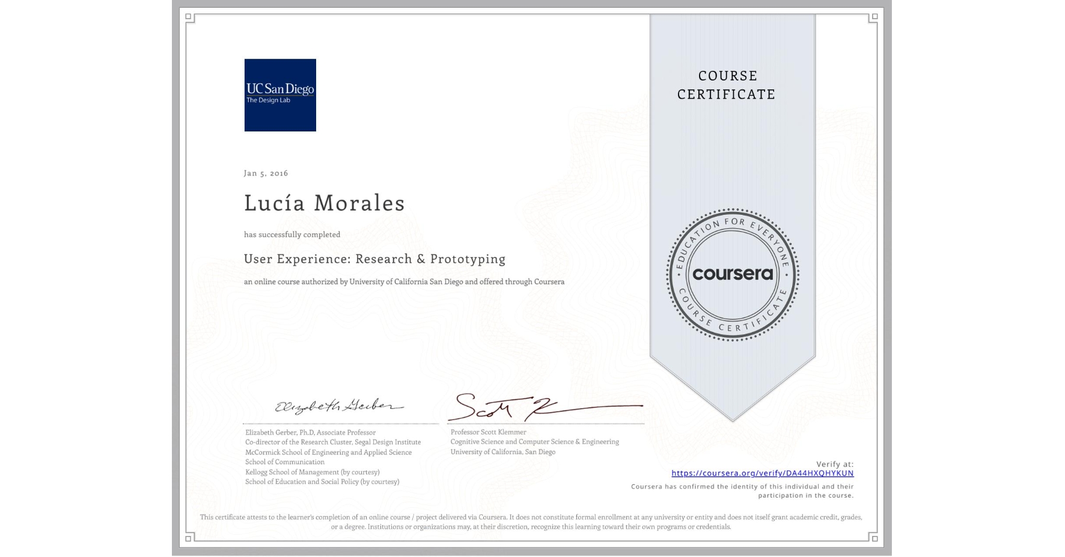Click the 'Verify at:' label
This screenshot has width=1065, height=557.
(835, 464)
